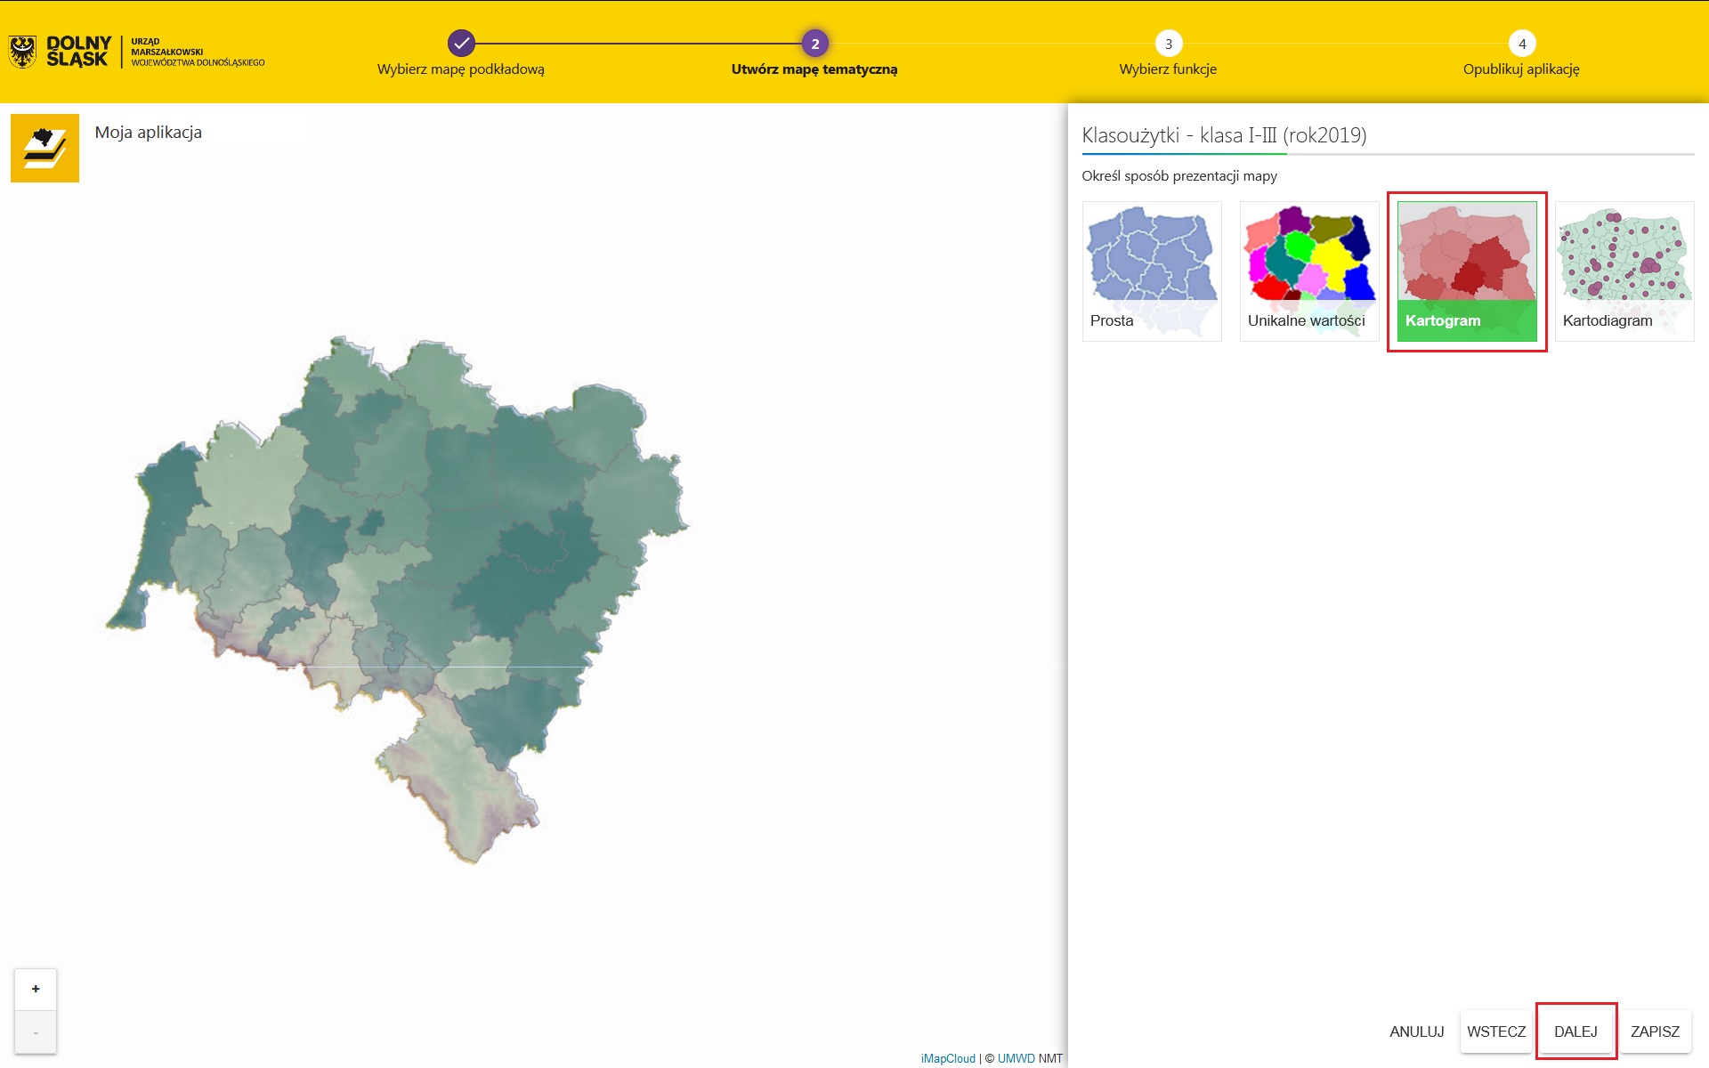Pick the Kartodiagram presentation style

tap(1624, 271)
